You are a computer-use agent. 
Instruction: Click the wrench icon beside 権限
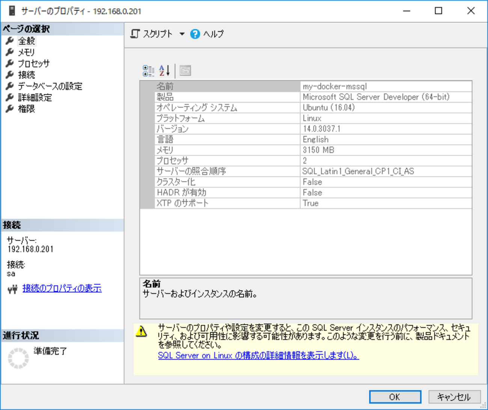point(10,109)
